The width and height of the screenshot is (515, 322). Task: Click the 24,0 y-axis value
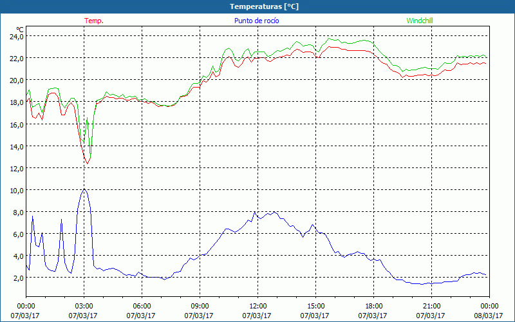tap(17, 36)
